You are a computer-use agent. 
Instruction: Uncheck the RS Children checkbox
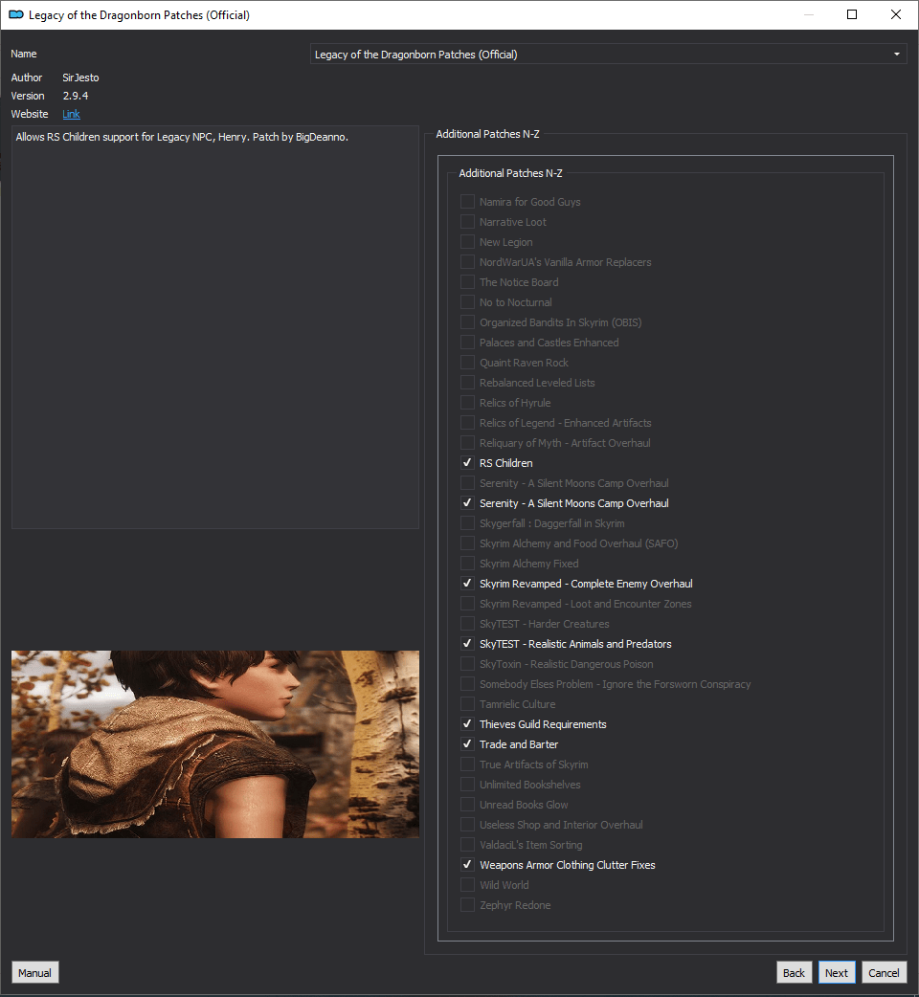pos(467,463)
